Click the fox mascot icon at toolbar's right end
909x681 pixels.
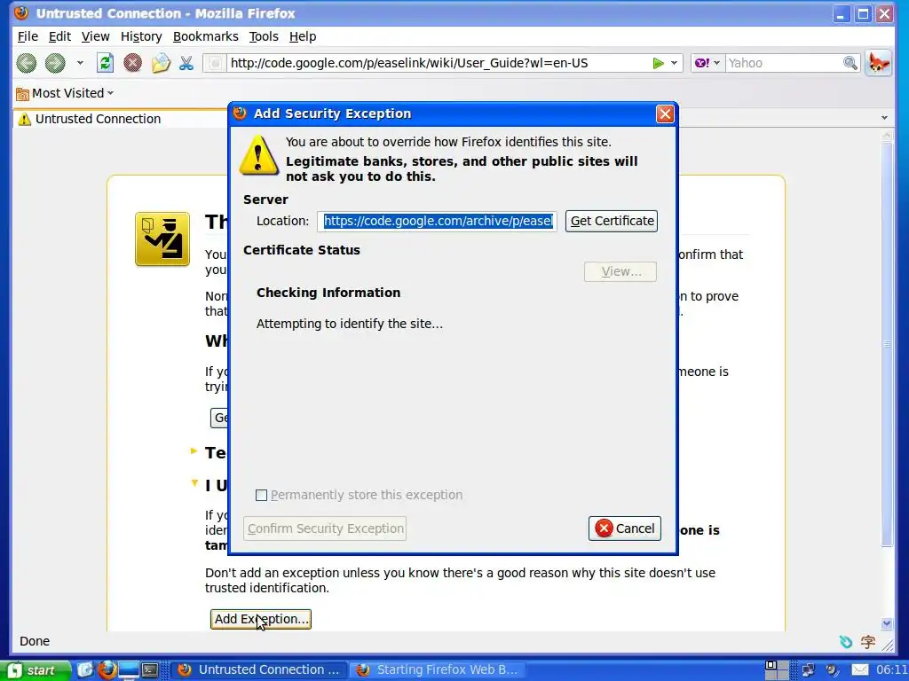pyautogui.click(x=879, y=63)
